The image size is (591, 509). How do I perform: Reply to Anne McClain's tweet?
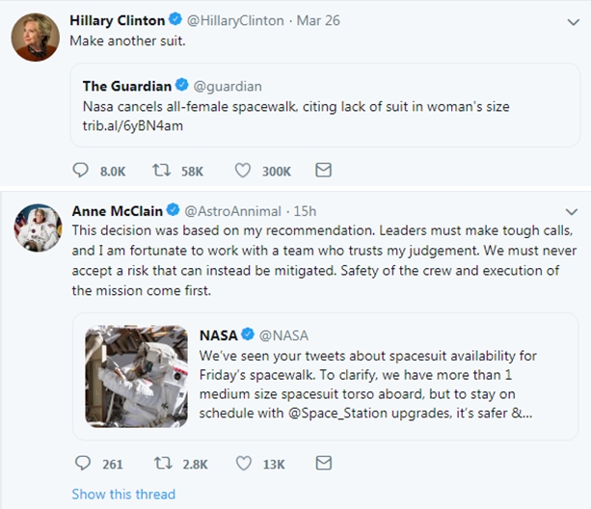[81, 464]
